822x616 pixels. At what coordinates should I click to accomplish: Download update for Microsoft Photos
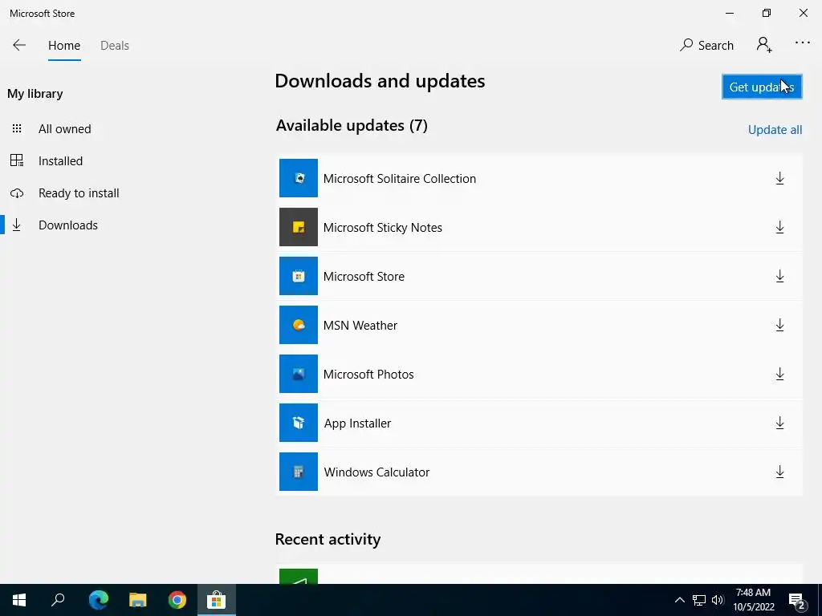pos(779,374)
